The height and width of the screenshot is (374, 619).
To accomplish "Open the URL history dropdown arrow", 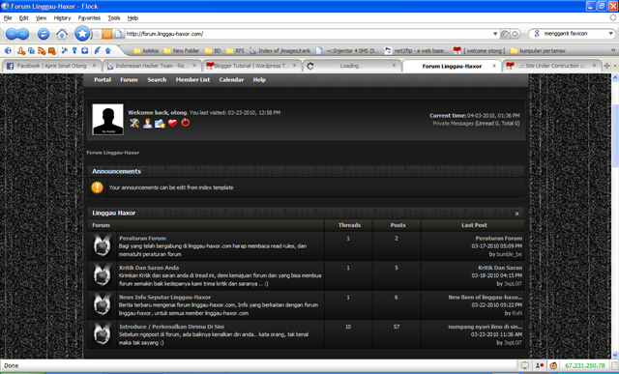I will (495, 34).
